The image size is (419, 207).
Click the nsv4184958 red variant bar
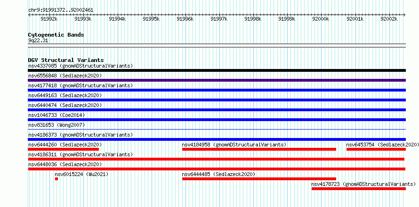(x=259, y=149)
